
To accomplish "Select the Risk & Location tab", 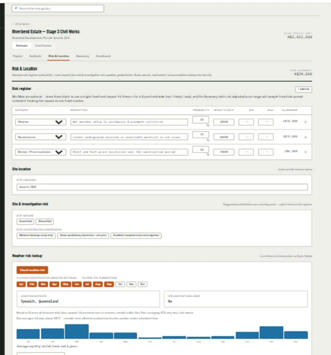I will (x=59, y=56).
